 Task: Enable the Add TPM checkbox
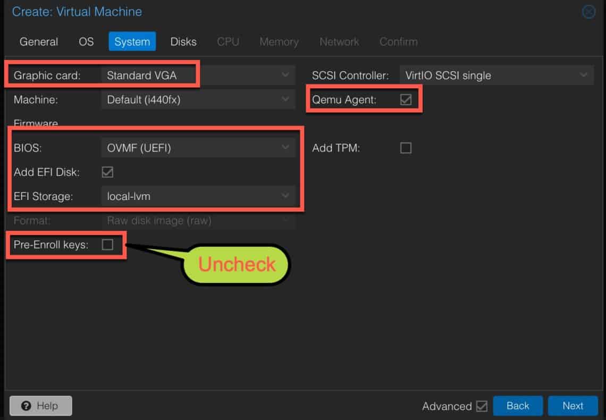click(x=406, y=148)
